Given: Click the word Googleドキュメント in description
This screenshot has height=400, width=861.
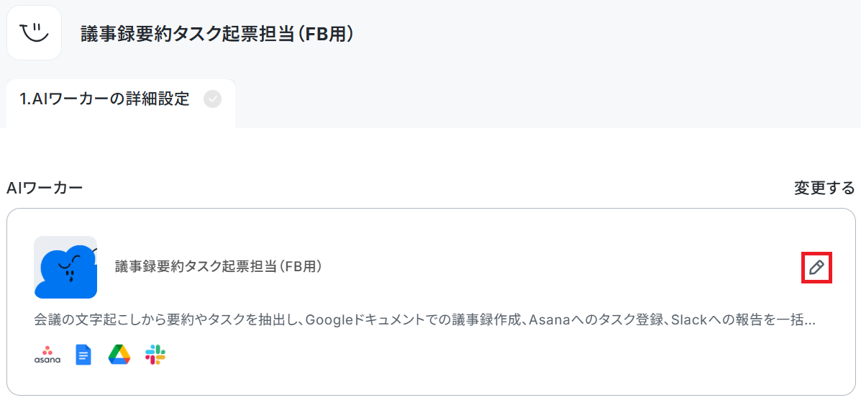Looking at the screenshot, I should [358, 320].
